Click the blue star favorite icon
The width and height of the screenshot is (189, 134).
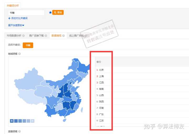50,12
